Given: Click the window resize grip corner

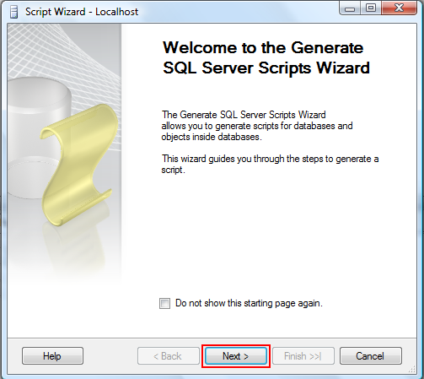Looking at the screenshot, I should (412, 369).
